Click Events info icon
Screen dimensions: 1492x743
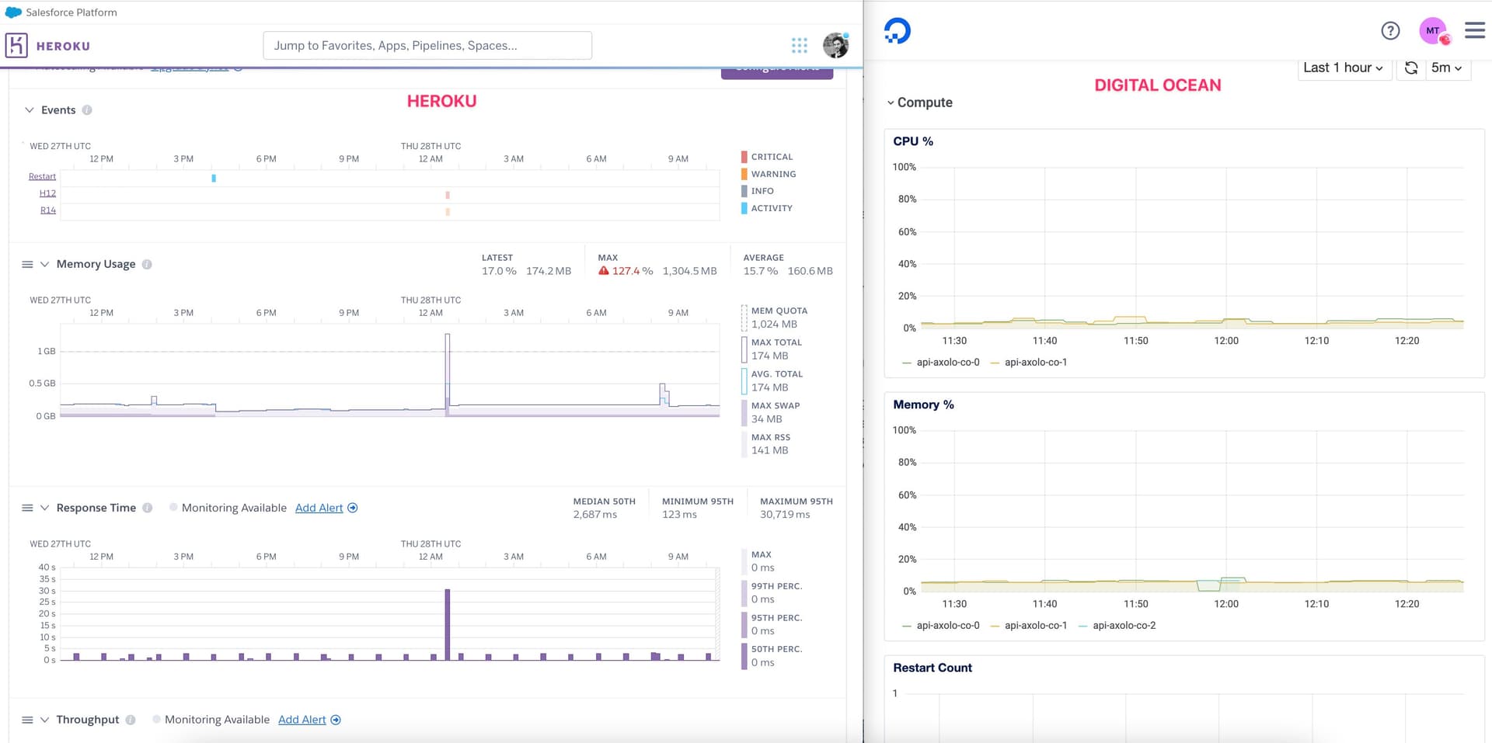coord(87,110)
